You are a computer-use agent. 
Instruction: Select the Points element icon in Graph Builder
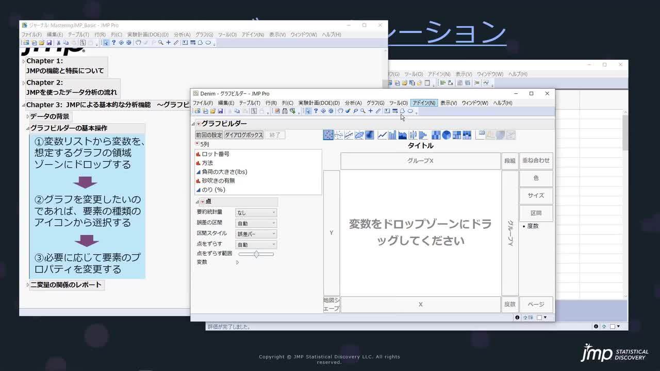pos(328,135)
